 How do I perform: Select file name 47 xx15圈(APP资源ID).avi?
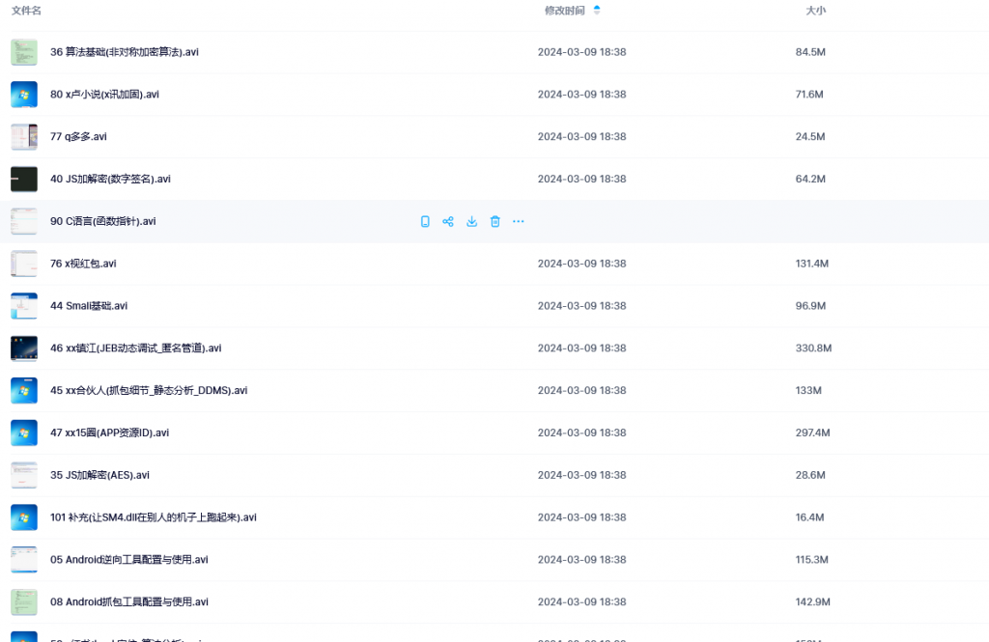point(110,432)
